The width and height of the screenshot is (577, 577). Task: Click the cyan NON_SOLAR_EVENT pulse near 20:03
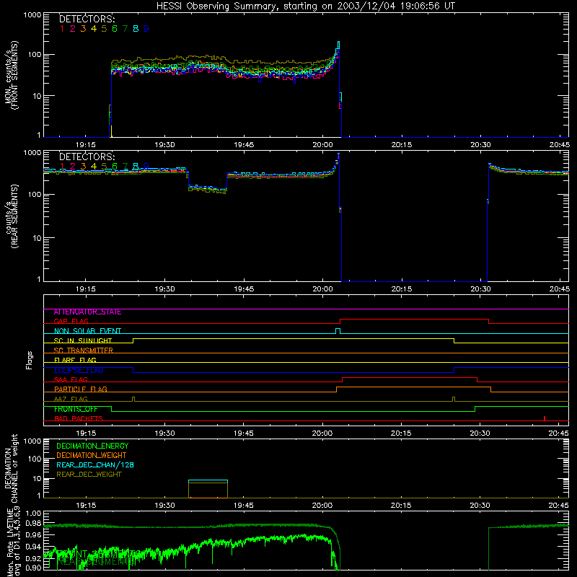click(338, 331)
